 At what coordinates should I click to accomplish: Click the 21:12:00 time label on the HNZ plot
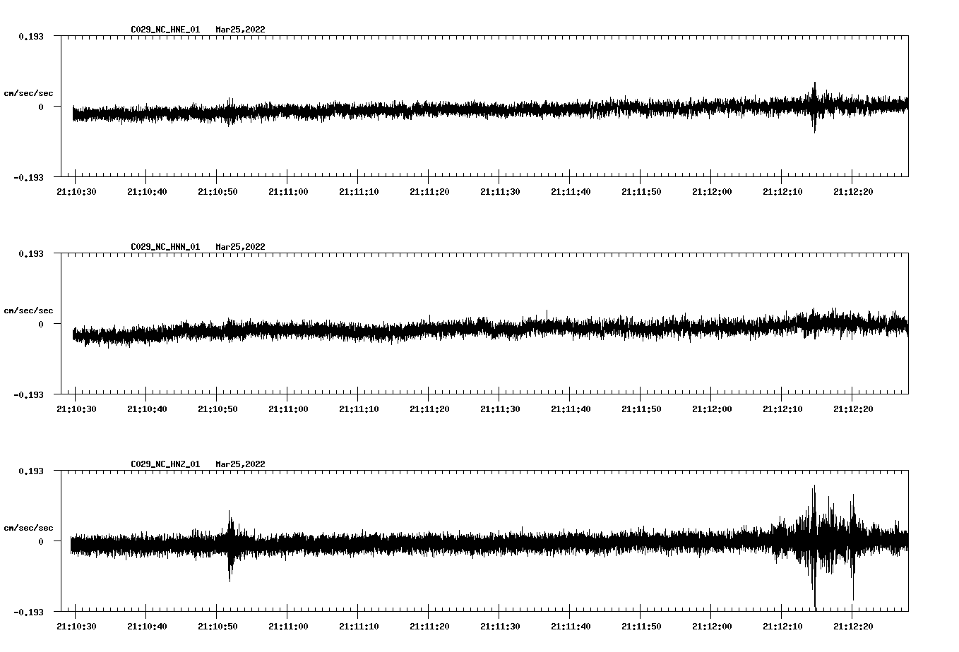(x=712, y=627)
